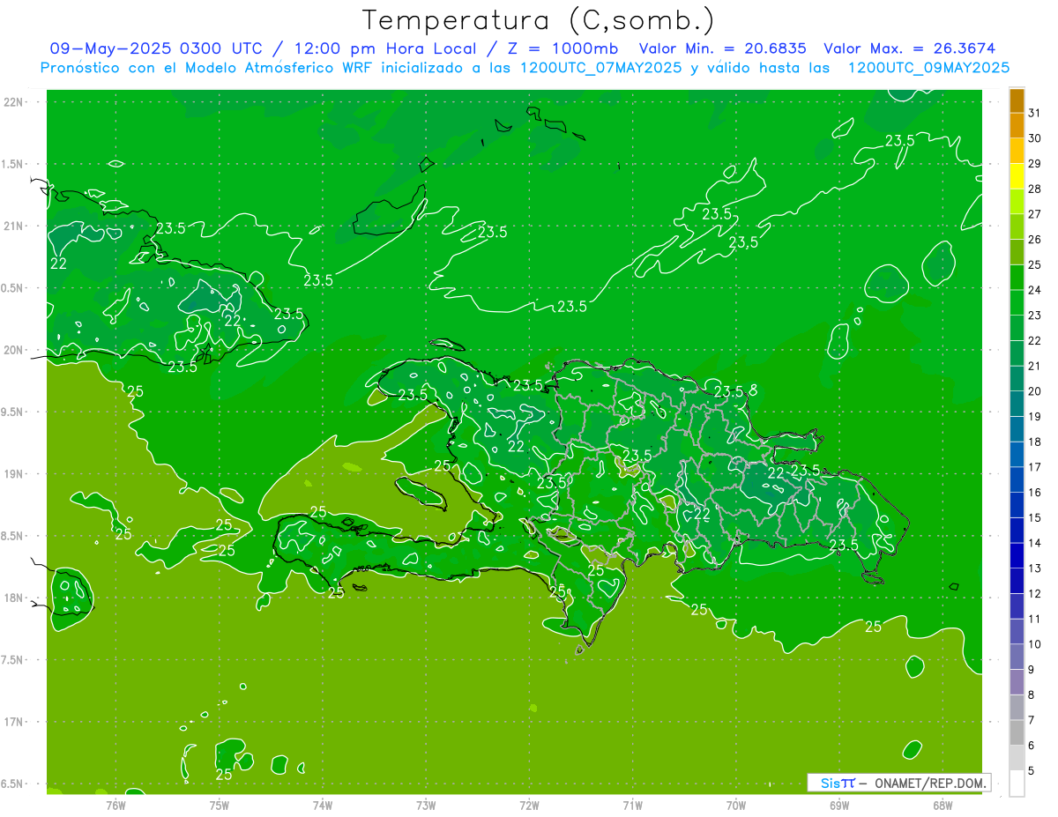Click the '73W' longitude axis label
Screen dimensions: 1058x817
(x=426, y=806)
